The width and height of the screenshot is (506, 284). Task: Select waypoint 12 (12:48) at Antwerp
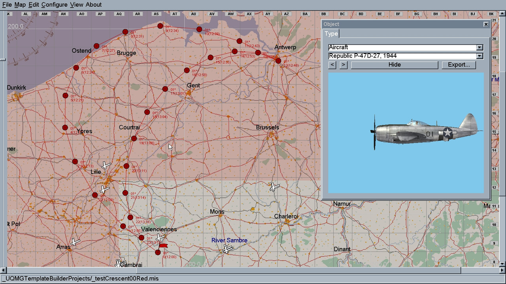(278, 61)
